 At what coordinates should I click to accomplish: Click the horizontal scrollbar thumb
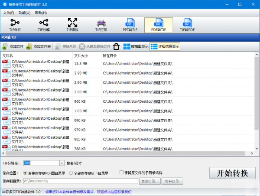click(125, 154)
